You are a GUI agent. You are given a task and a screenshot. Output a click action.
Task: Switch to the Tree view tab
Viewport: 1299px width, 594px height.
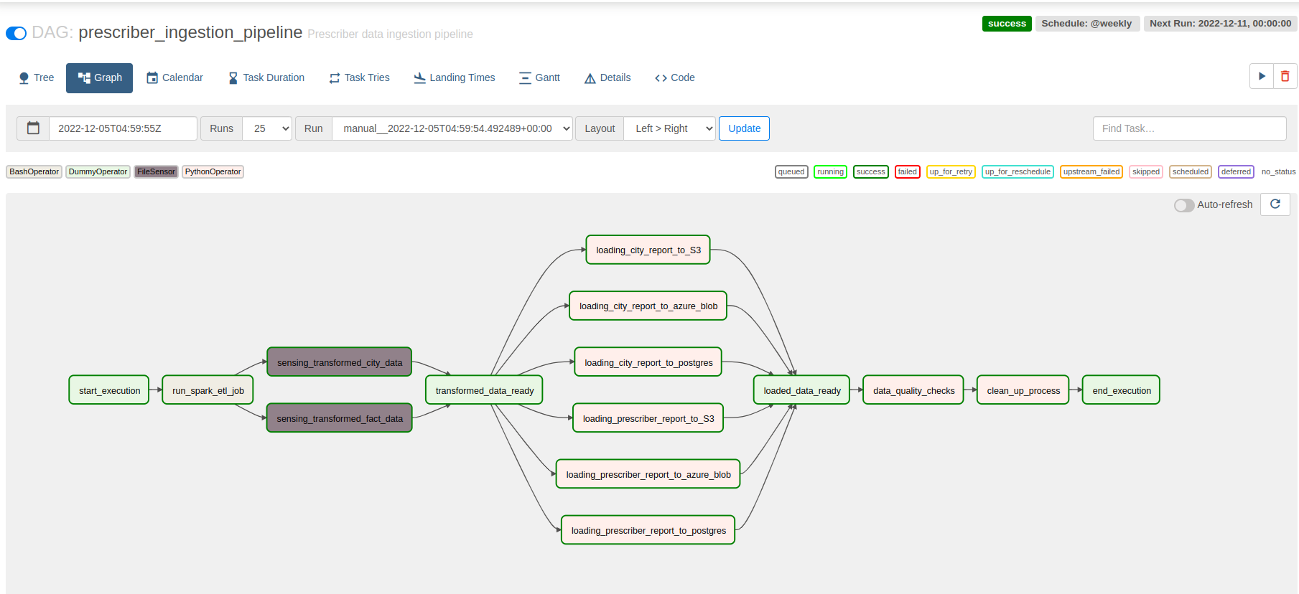pyautogui.click(x=36, y=77)
